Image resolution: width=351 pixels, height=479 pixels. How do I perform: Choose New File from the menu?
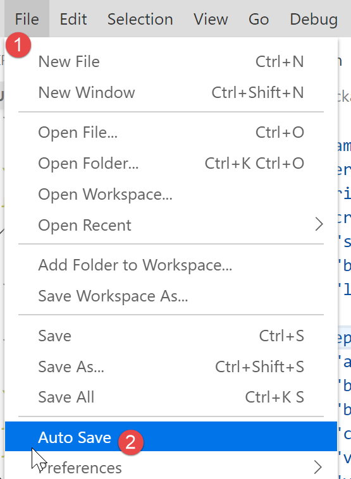coord(171,62)
